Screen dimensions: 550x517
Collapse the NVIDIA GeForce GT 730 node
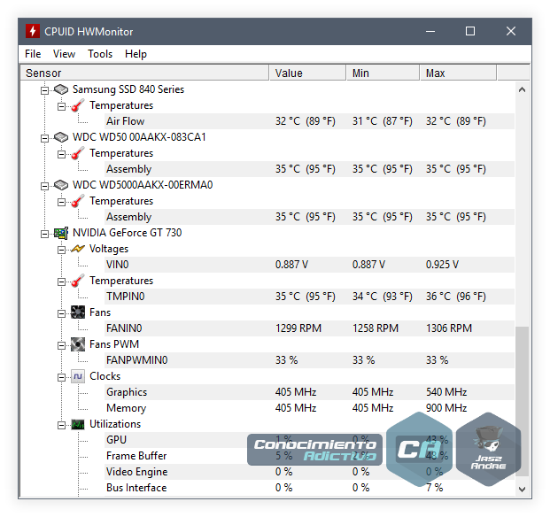pos(44,234)
